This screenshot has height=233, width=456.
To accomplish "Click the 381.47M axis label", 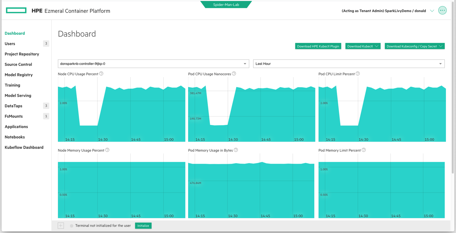I will 196,93.
